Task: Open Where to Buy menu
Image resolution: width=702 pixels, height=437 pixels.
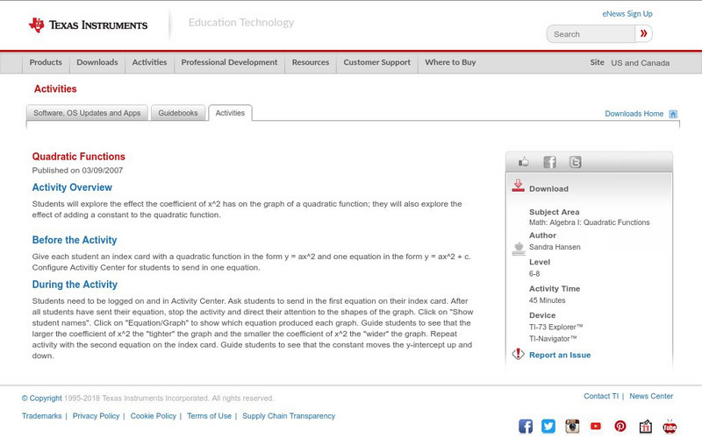Action: [x=450, y=62]
